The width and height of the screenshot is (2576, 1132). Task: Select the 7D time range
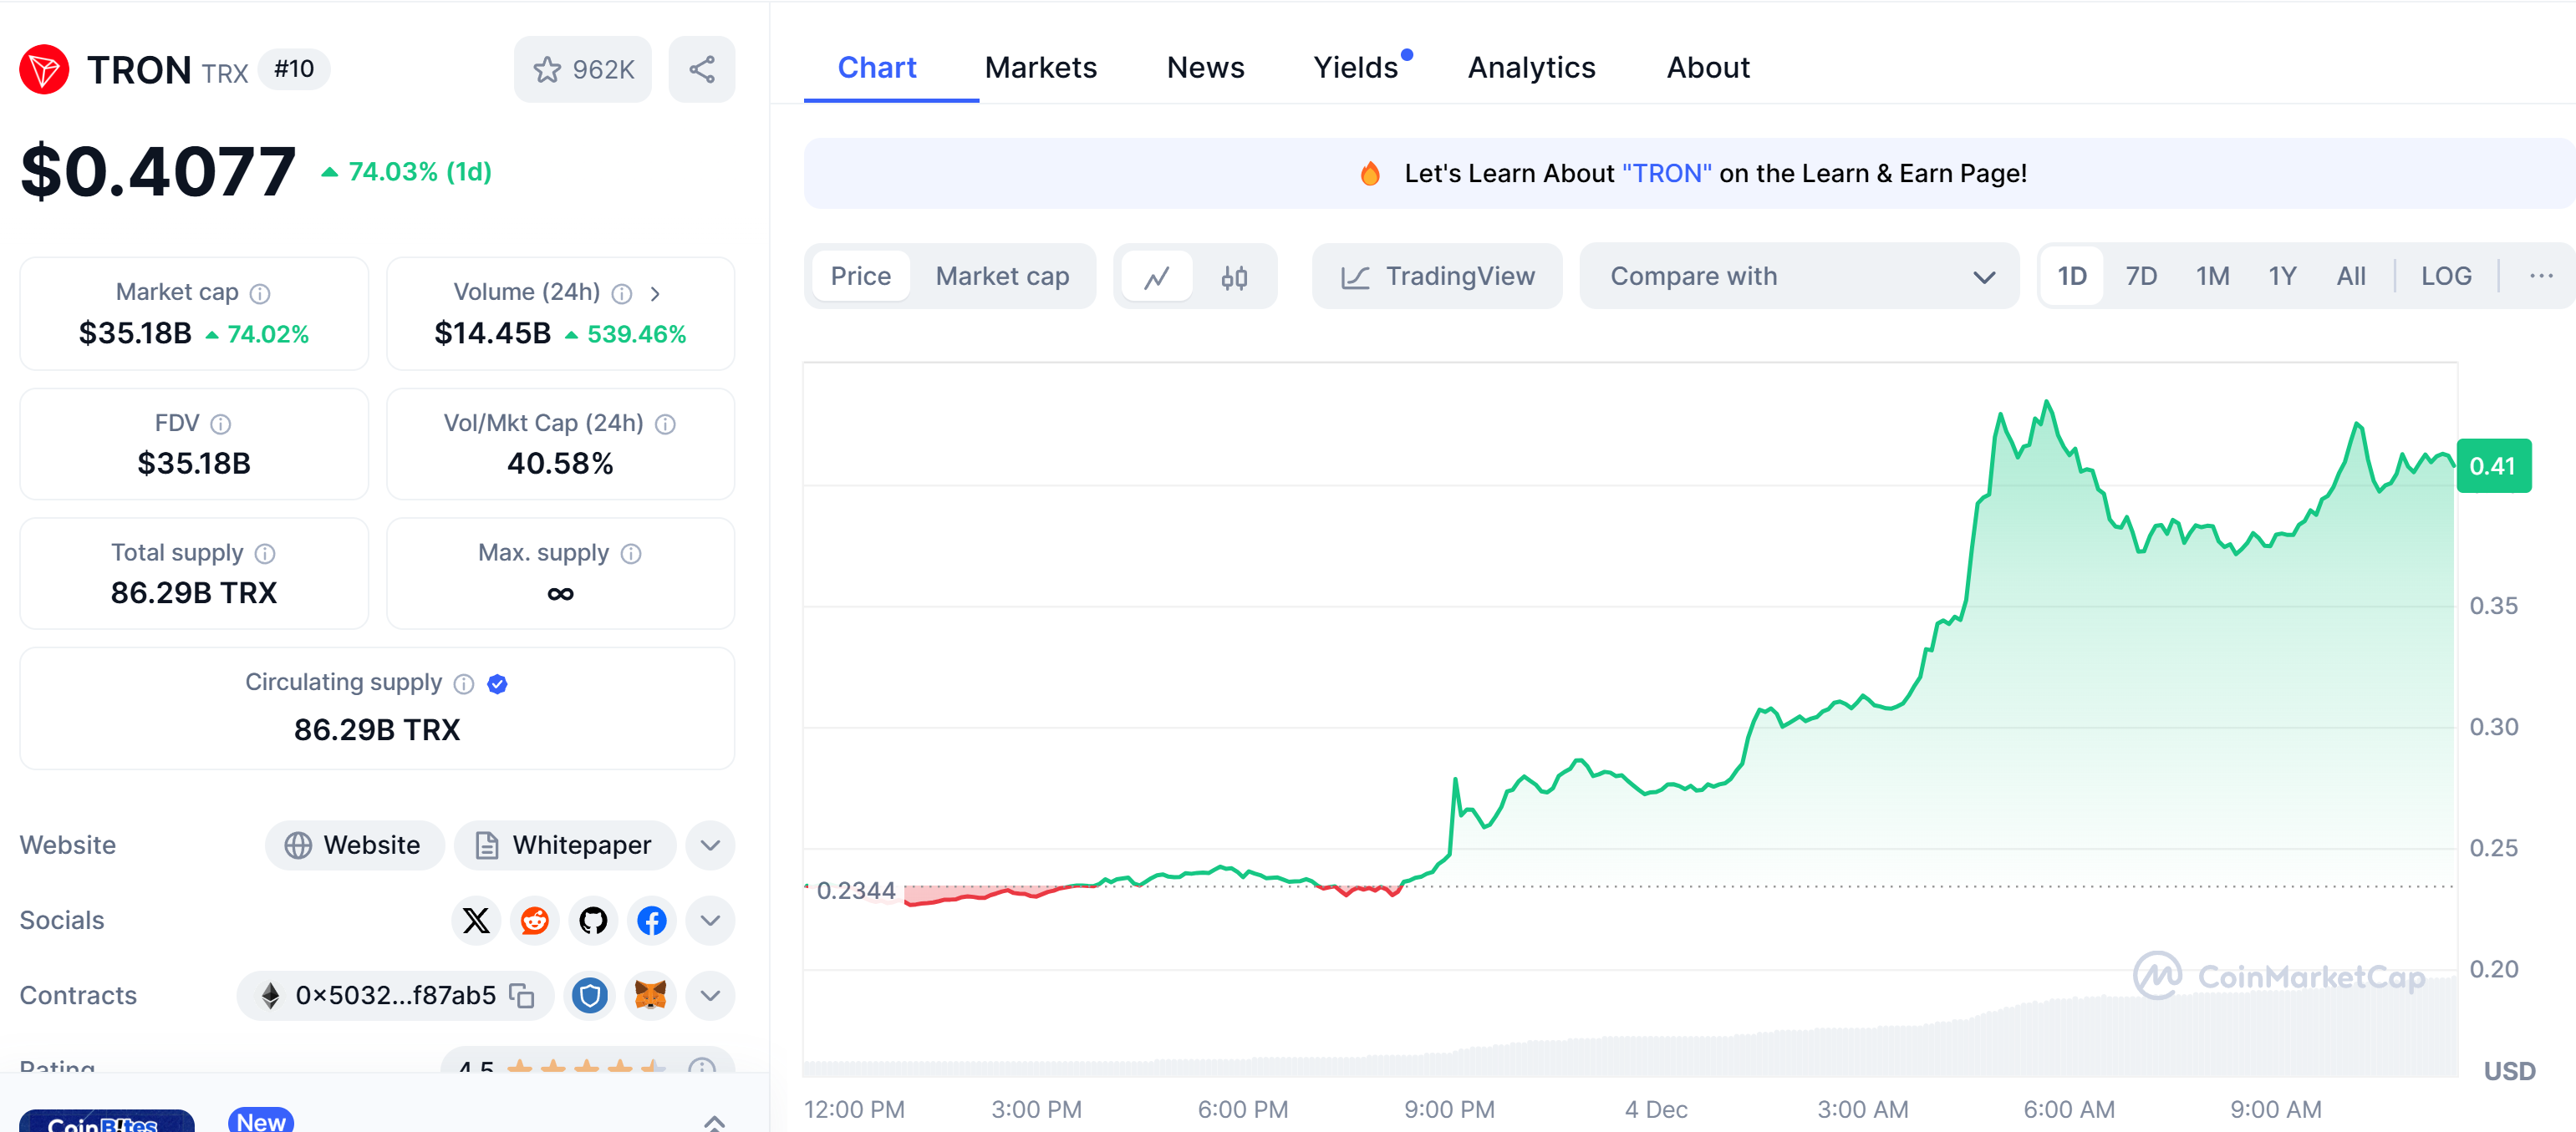click(x=2140, y=276)
